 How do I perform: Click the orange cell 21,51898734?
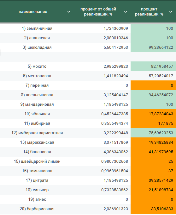(x=153, y=190)
